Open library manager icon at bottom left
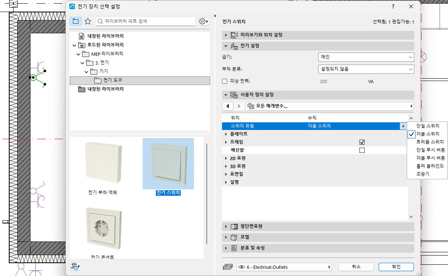The height and width of the screenshot is (276, 448). (75, 266)
